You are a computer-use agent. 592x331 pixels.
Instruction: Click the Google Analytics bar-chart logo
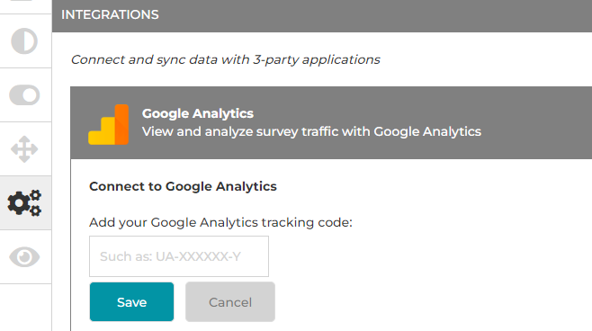coord(108,124)
